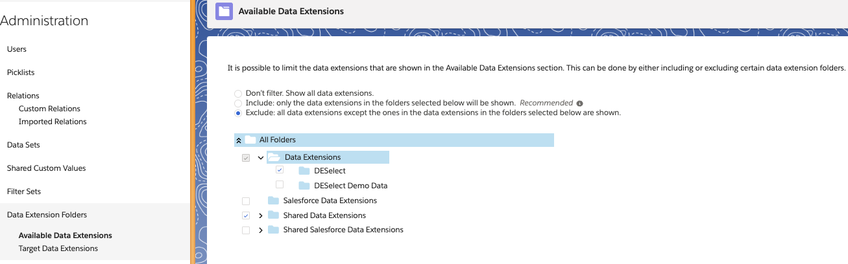Click the open Data Extensions folder icon
The width and height of the screenshot is (848, 264).
[x=273, y=157]
